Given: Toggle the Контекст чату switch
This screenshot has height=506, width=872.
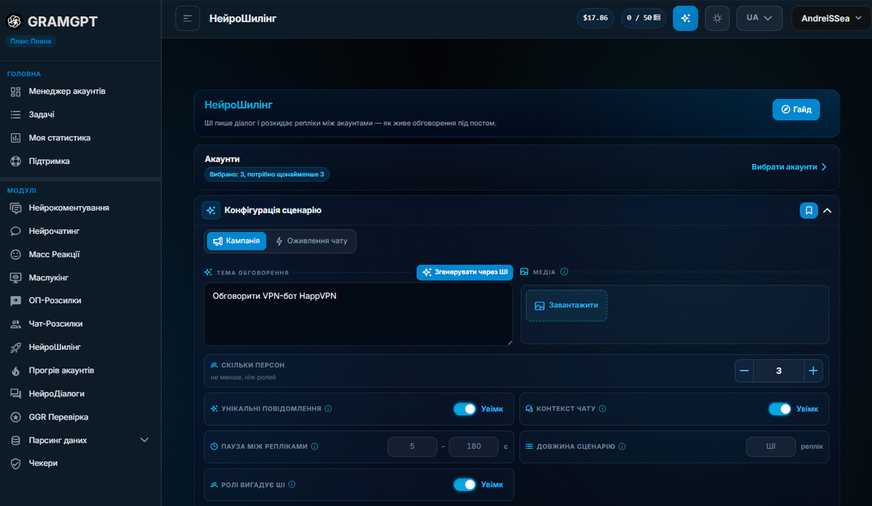Looking at the screenshot, I should pyautogui.click(x=780, y=409).
